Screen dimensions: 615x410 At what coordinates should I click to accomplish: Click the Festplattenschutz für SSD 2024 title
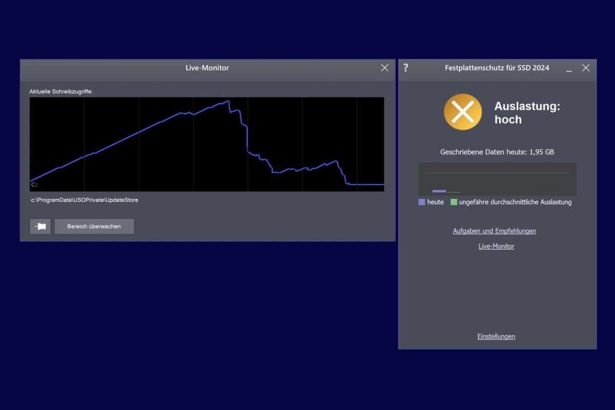[497, 68]
